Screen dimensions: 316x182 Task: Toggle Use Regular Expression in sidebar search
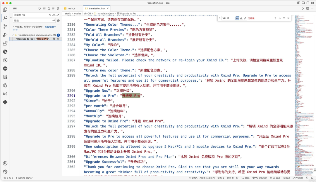58,15
